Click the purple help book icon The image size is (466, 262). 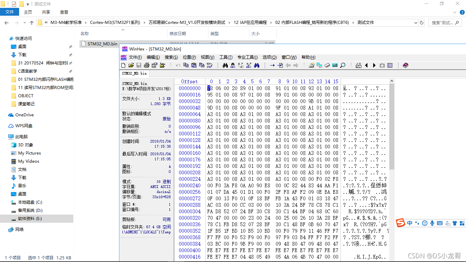[405, 65]
